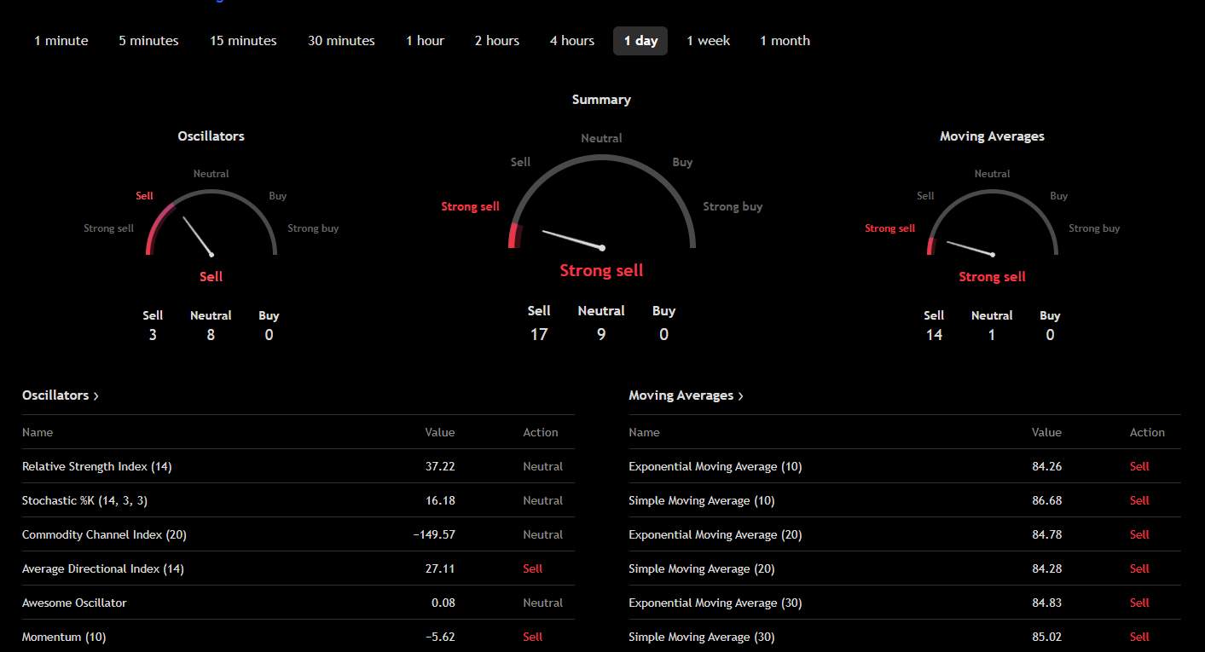The image size is (1205, 652).
Task: Choose the 15 minutes interval
Action: point(243,41)
